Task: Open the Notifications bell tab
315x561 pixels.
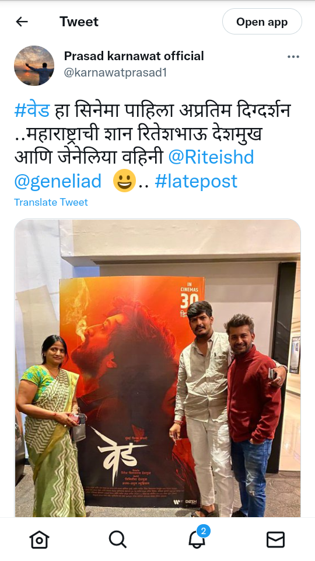Action: point(197,539)
